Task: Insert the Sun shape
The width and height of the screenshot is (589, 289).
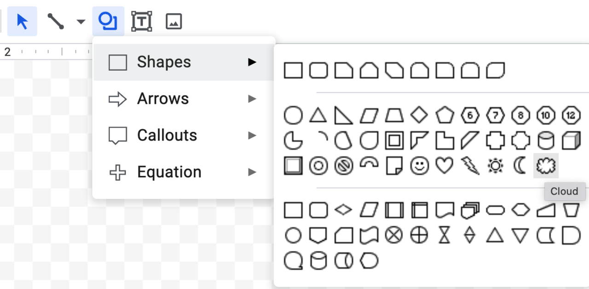Action: pos(495,165)
